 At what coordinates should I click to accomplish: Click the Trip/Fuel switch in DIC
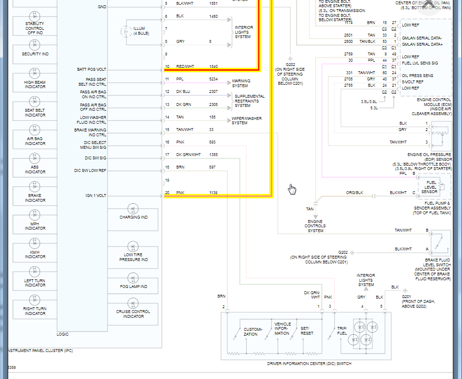(x=331, y=333)
